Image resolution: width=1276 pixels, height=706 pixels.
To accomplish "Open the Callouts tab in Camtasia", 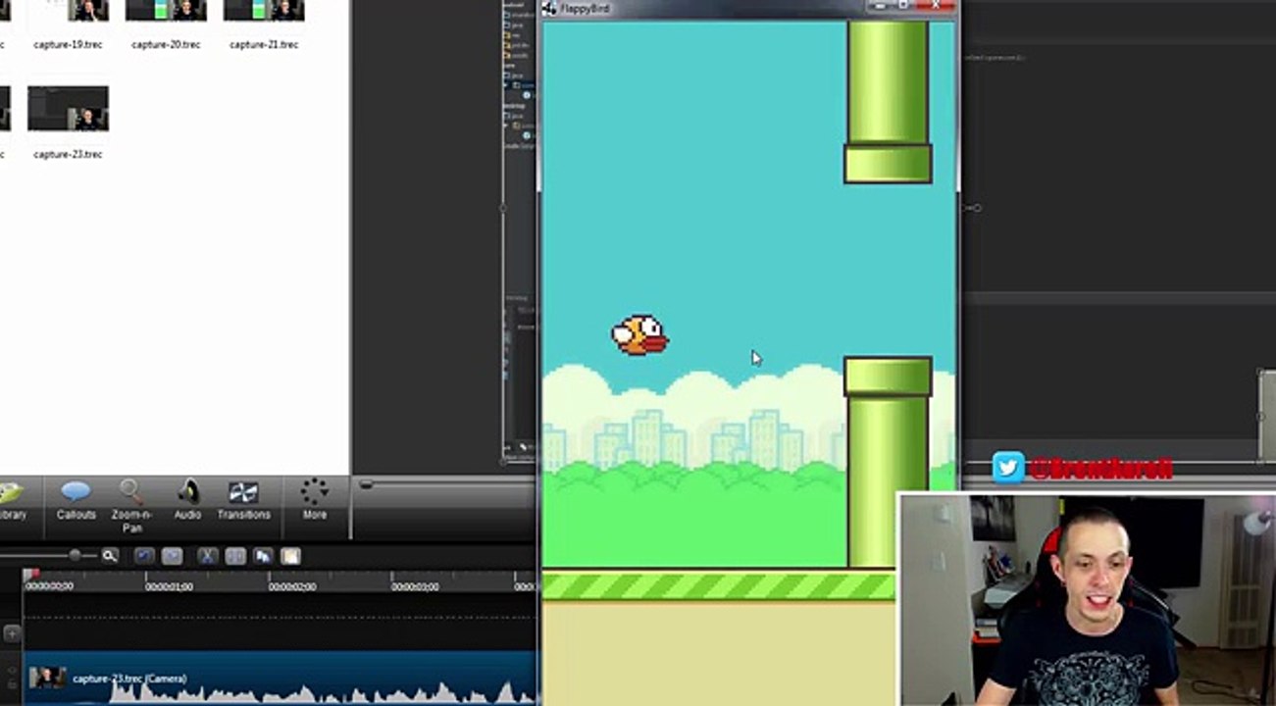I will point(76,500).
